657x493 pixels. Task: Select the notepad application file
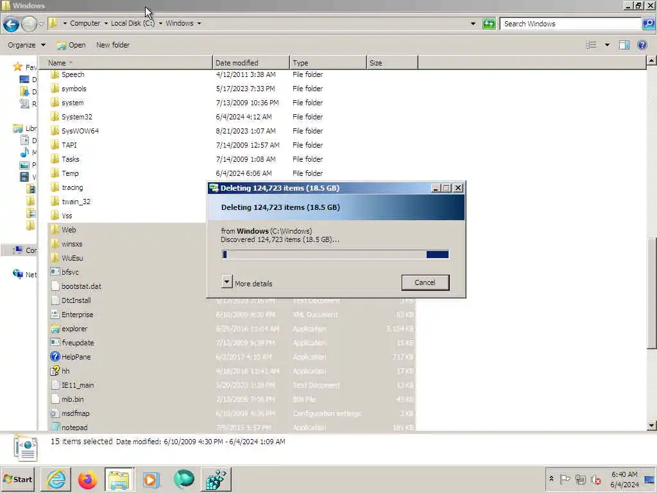(x=74, y=428)
